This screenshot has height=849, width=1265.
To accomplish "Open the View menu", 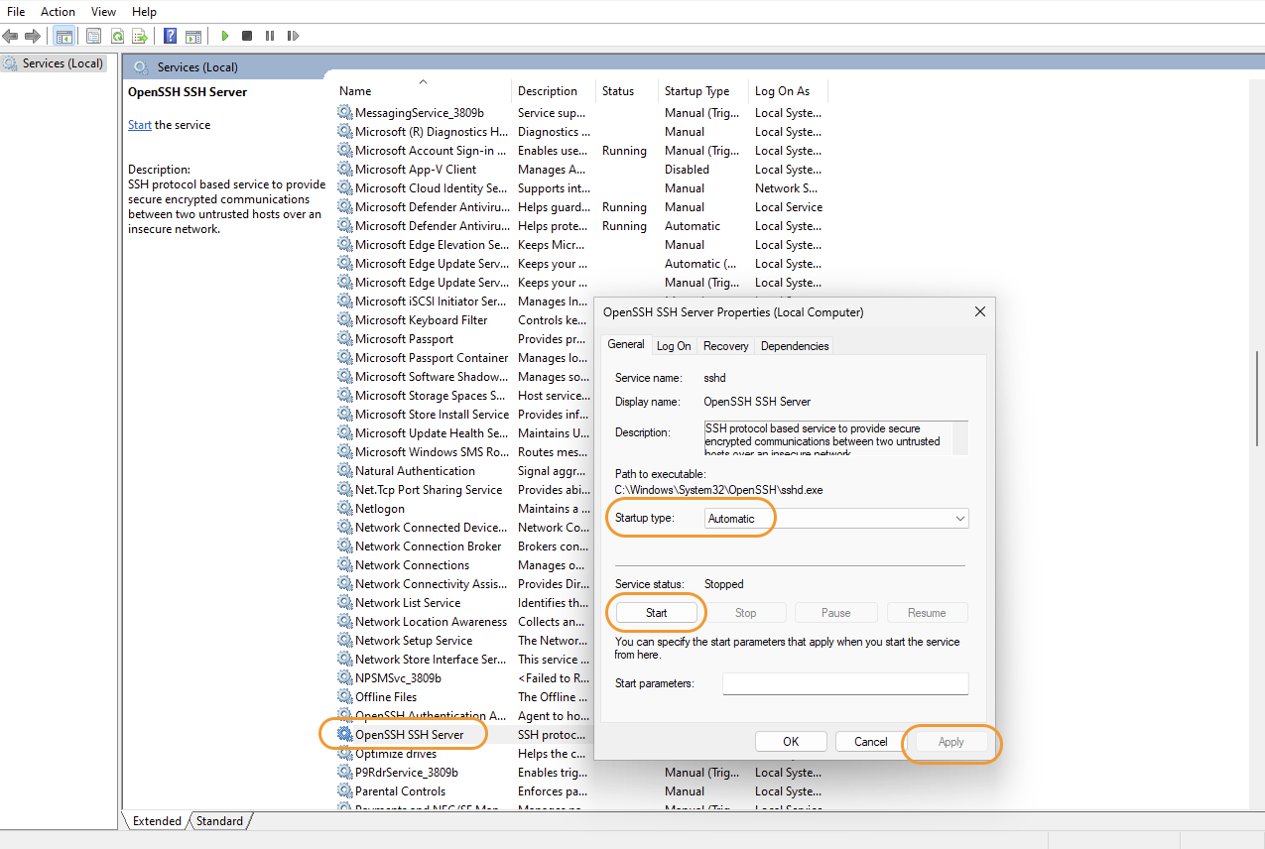I will click(x=103, y=12).
